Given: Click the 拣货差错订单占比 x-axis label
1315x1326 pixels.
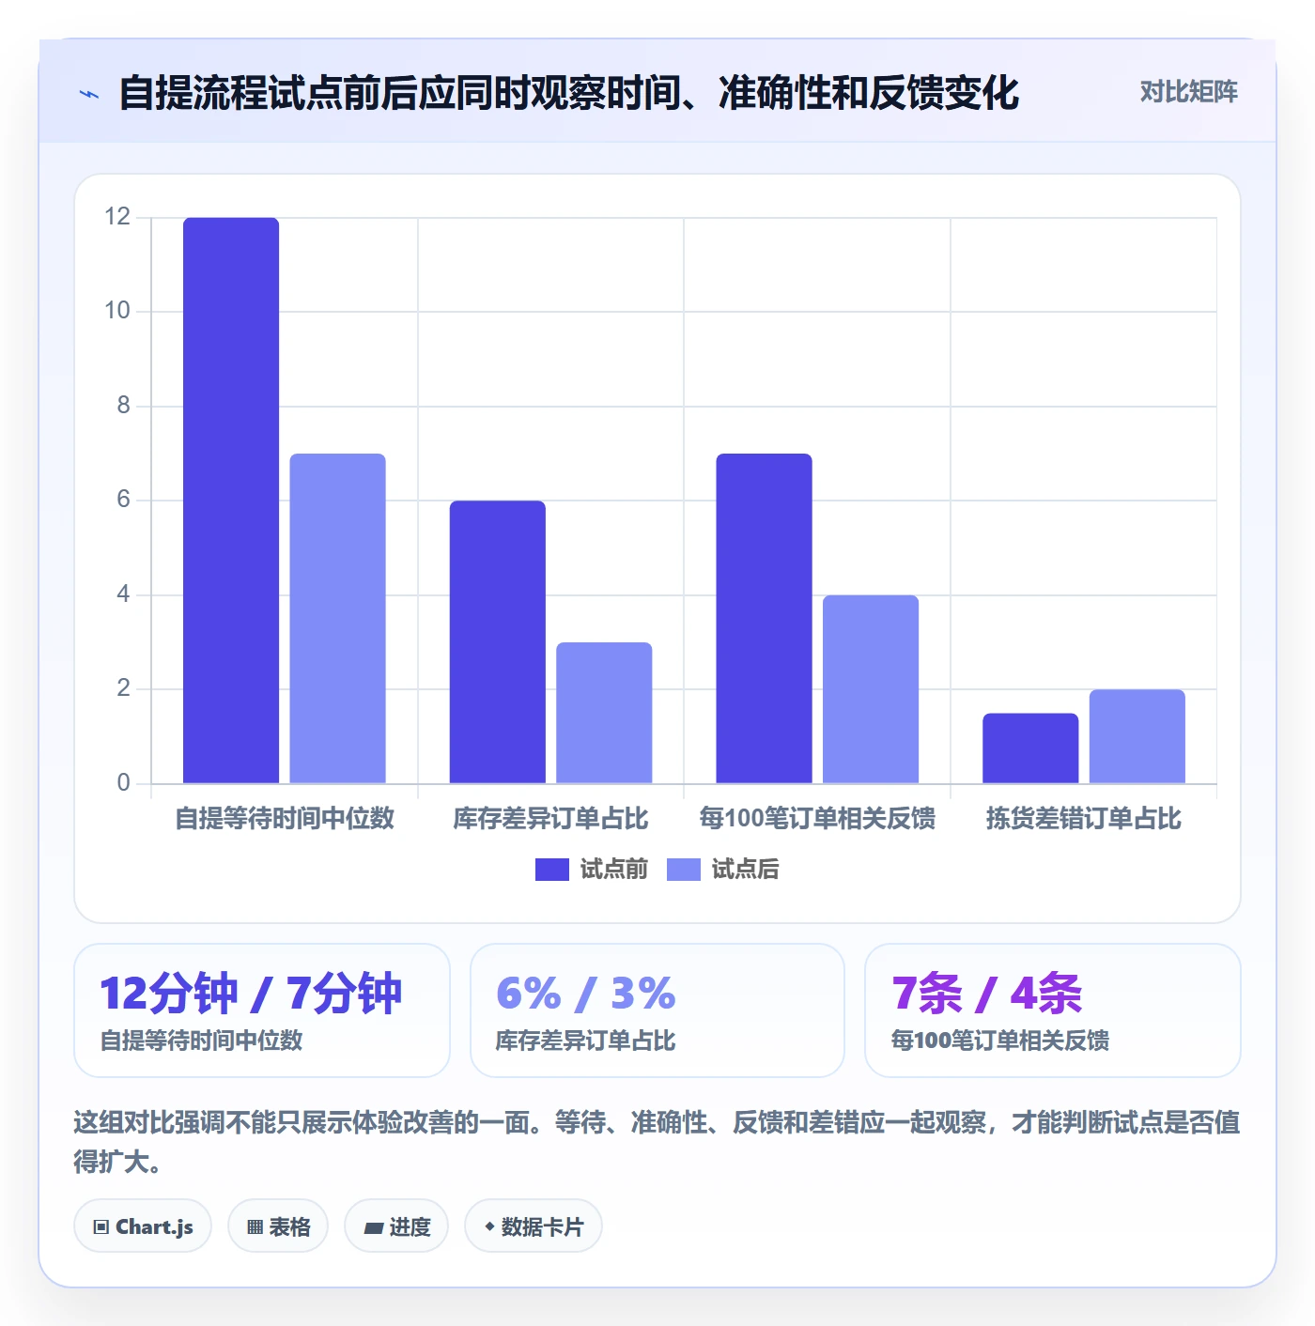Looking at the screenshot, I should (x=1084, y=819).
